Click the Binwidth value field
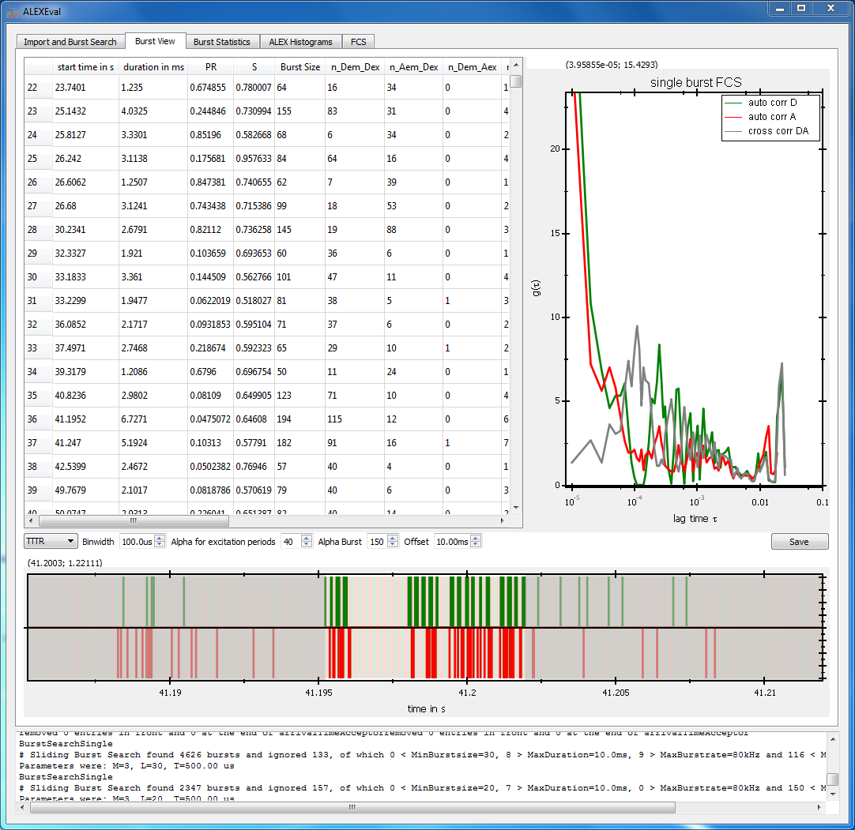 (137, 542)
